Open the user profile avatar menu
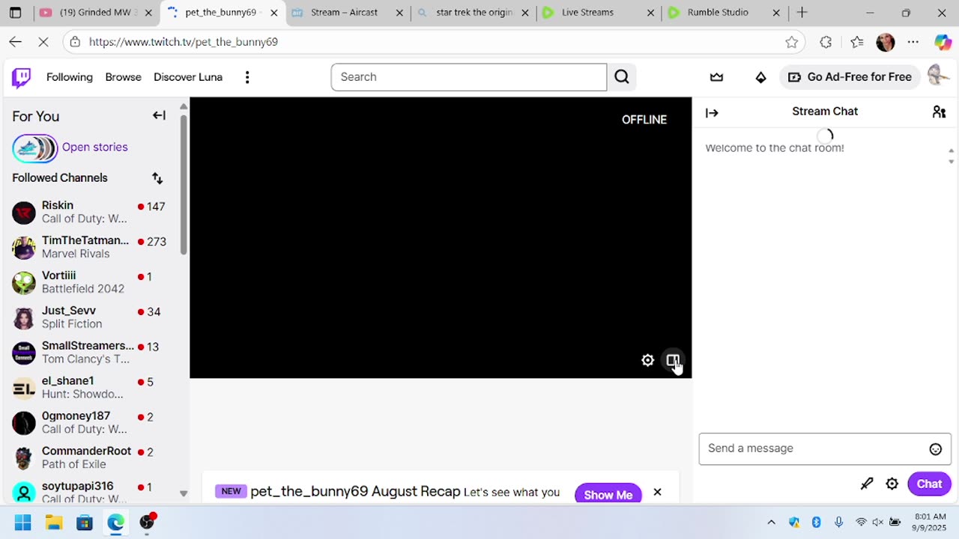This screenshot has height=539, width=959. (x=937, y=76)
